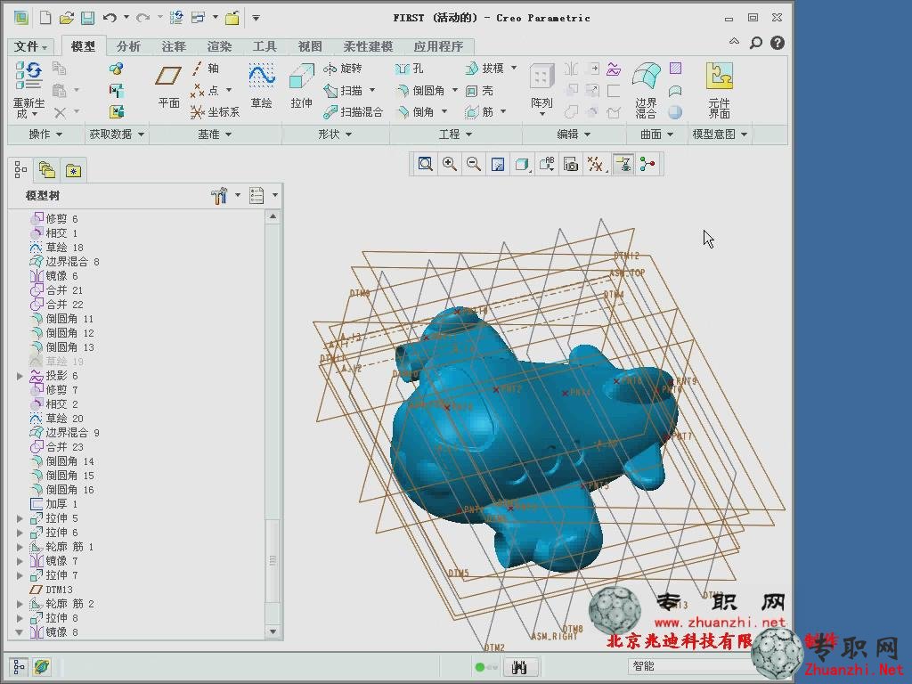Click the binoculars find icon in status bar
Viewport: 912px width, 684px height.
pyautogui.click(x=519, y=667)
